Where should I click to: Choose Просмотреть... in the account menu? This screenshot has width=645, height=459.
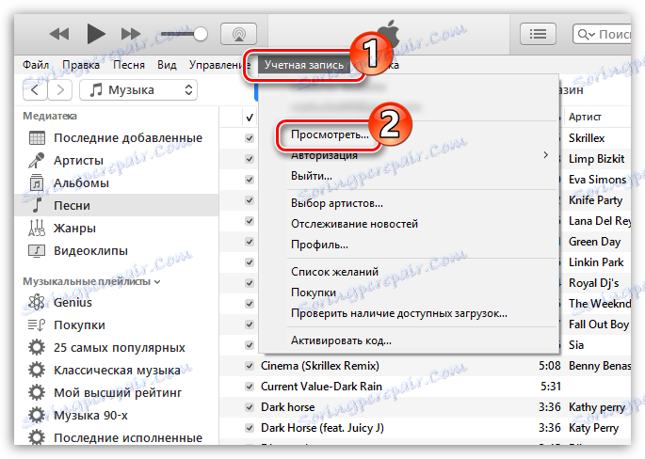pos(330,135)
